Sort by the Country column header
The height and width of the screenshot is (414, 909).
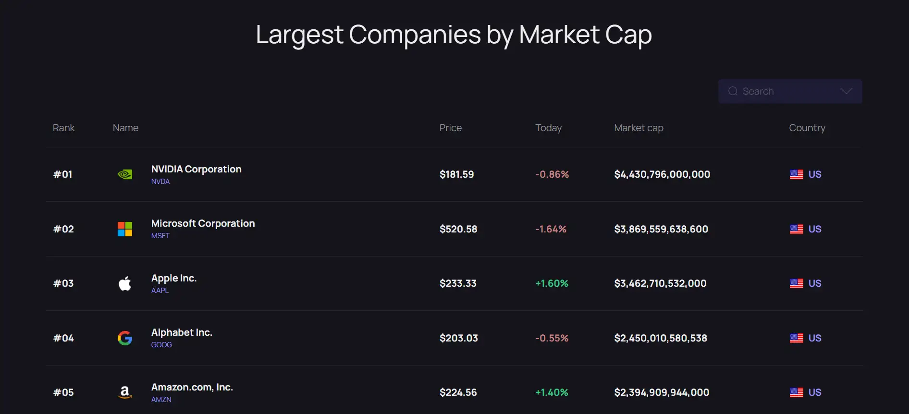click(x=807, y=128)
